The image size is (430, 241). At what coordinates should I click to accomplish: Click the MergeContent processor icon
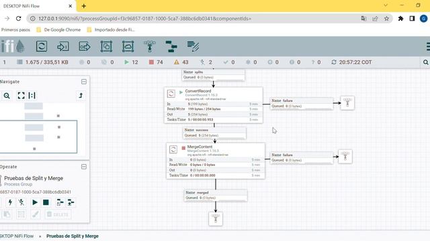[173, 149]
